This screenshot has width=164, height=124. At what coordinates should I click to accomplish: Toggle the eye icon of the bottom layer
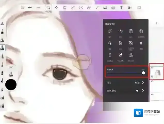(x=152, y=94)
